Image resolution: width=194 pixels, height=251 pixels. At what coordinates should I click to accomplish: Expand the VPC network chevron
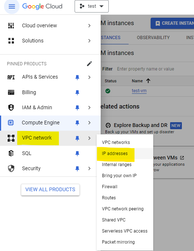89,138
